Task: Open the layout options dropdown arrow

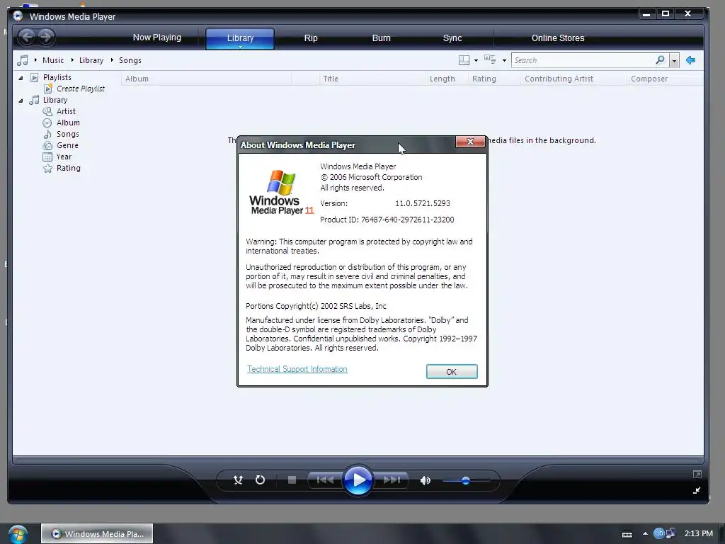Action: point(476,61)
